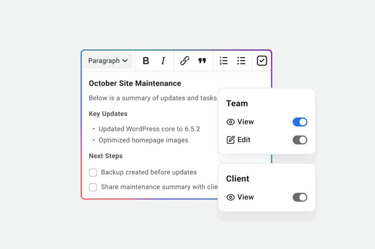Insert a blockquote

point(202,61)
